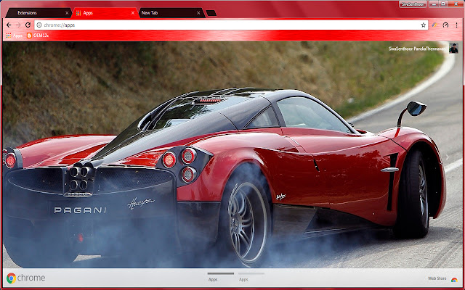The image size is (465, 290).
Task: Reload the chrome://apps page
Action: pyautogui.click(x=28, y=25)
